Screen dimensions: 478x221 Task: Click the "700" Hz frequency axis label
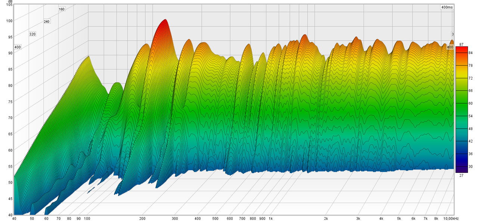[x=242, y=218]
